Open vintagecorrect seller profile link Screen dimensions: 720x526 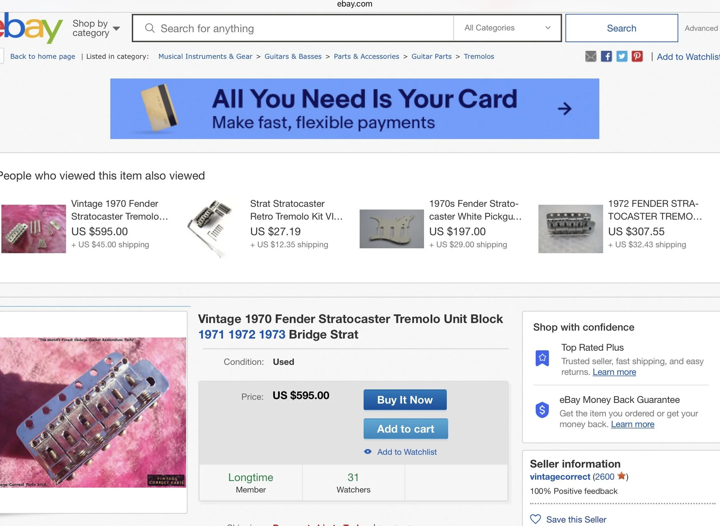(560, 477)
